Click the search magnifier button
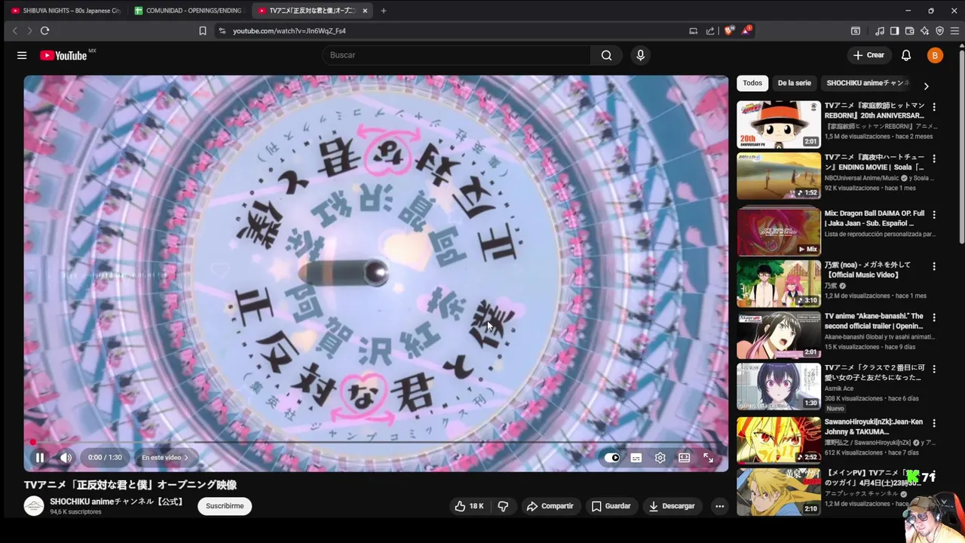 tap(606, 55)
